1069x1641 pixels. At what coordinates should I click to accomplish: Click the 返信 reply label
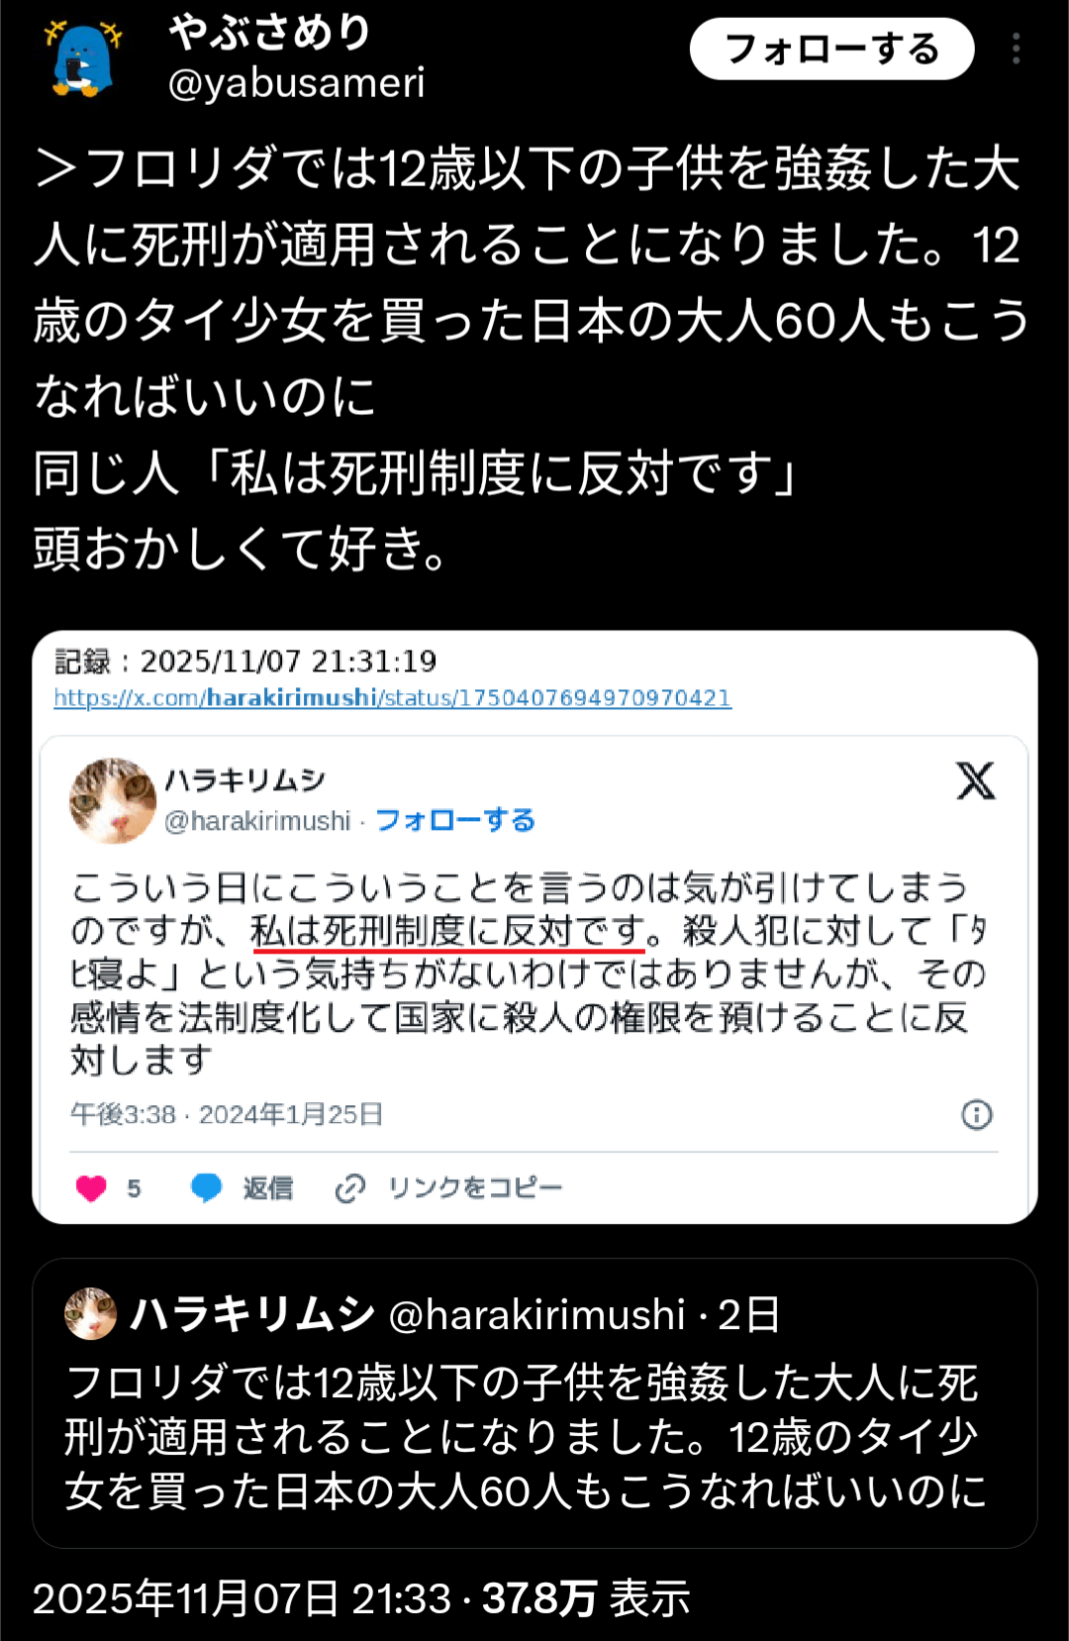267,1187
